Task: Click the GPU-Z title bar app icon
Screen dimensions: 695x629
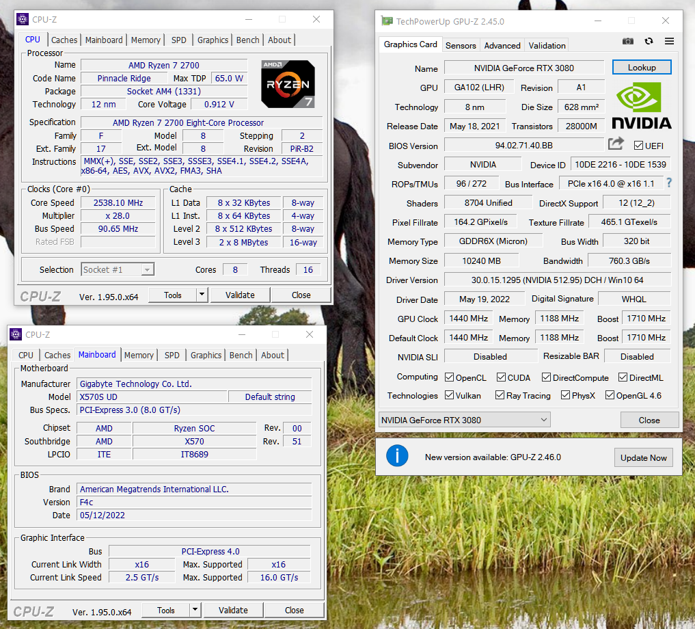Action: tap(387, 21)
